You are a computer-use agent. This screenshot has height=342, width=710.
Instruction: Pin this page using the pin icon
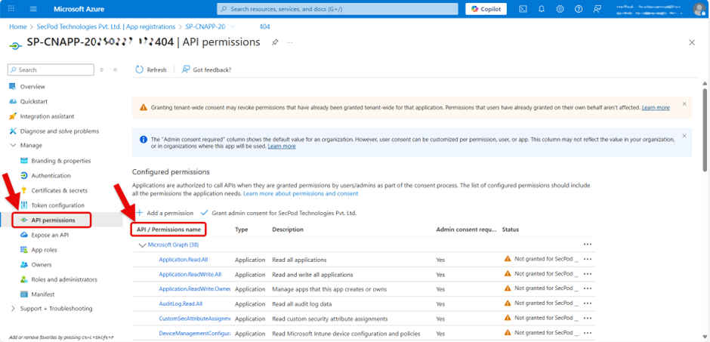[x=275, y=43]
